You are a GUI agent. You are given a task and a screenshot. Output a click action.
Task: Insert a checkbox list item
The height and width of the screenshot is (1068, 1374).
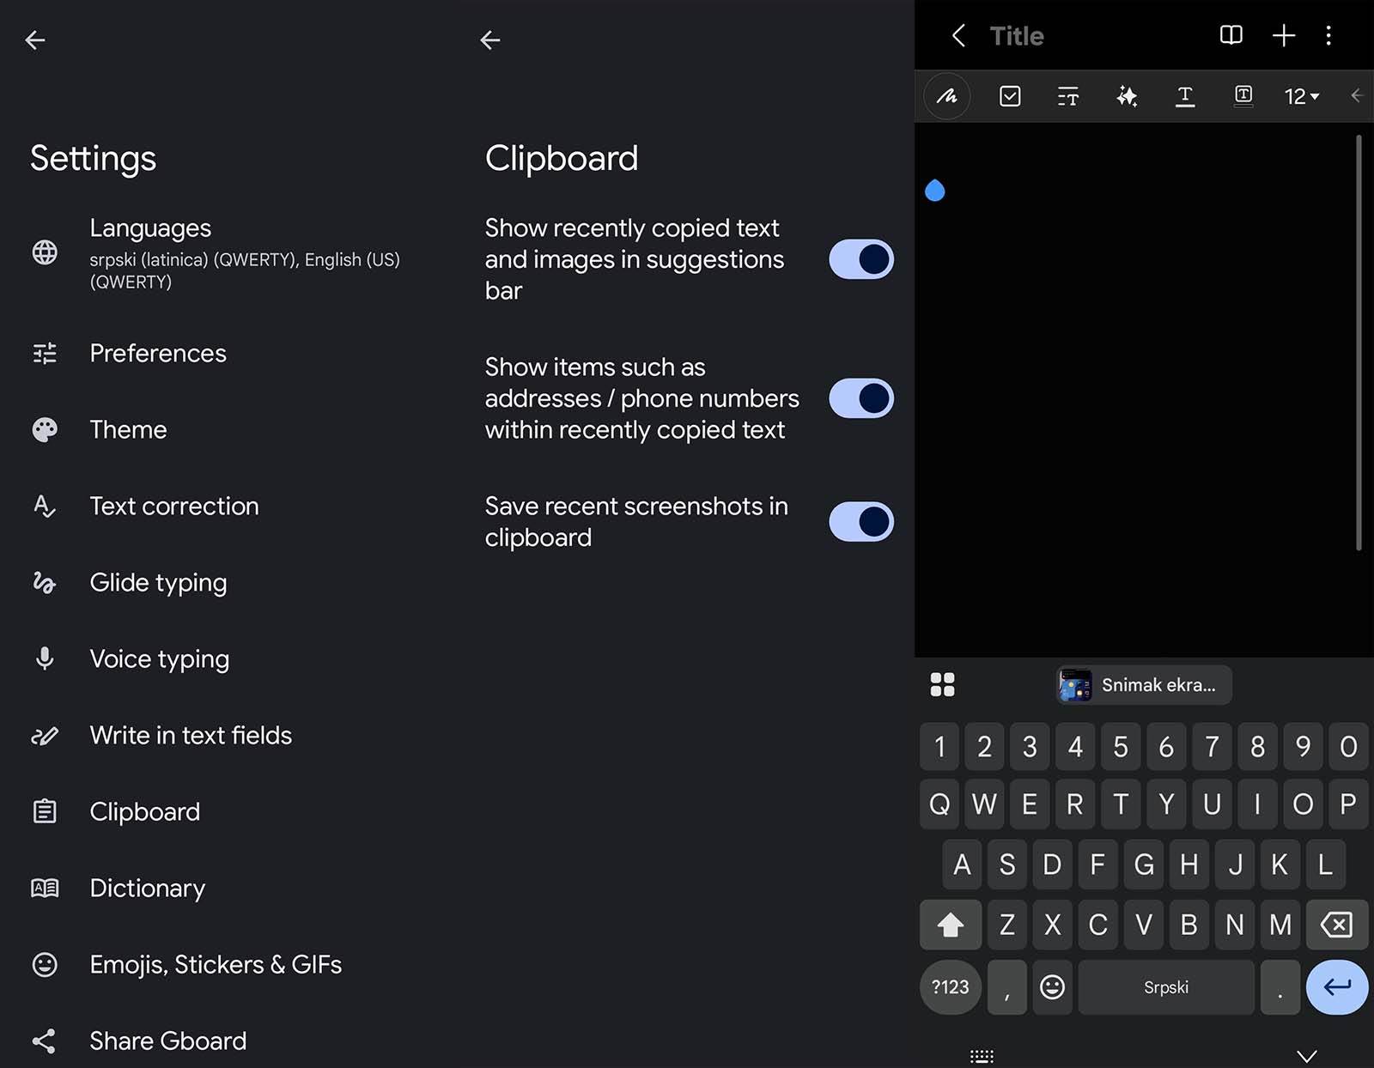click(1010, 96)
